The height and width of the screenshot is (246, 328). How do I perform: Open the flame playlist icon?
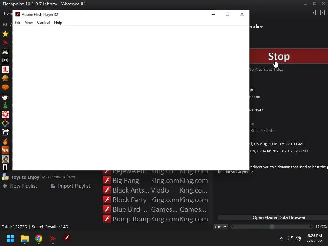coord(5,141)
